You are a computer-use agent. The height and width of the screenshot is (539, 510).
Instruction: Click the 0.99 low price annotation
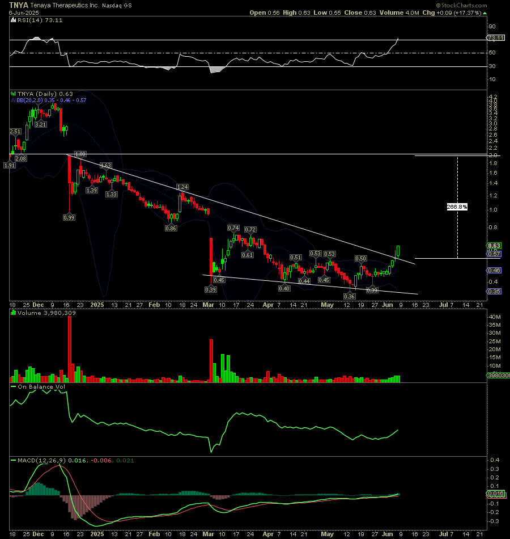69,217
